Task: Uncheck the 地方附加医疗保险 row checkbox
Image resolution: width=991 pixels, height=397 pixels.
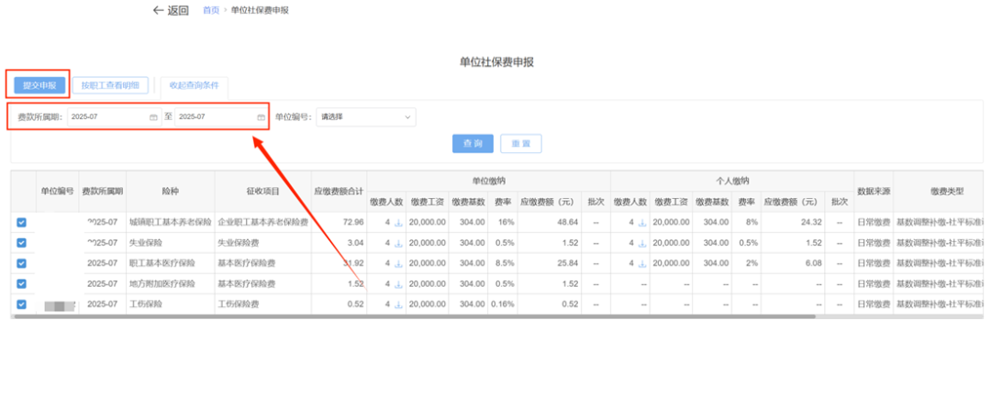Action: [22, 284]
